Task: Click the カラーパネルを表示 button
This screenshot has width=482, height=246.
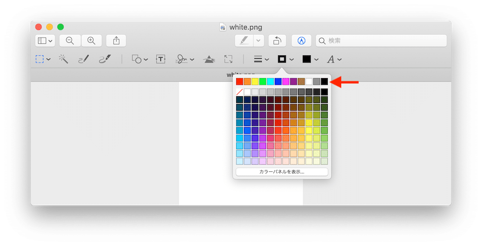Action: (282, 172)
